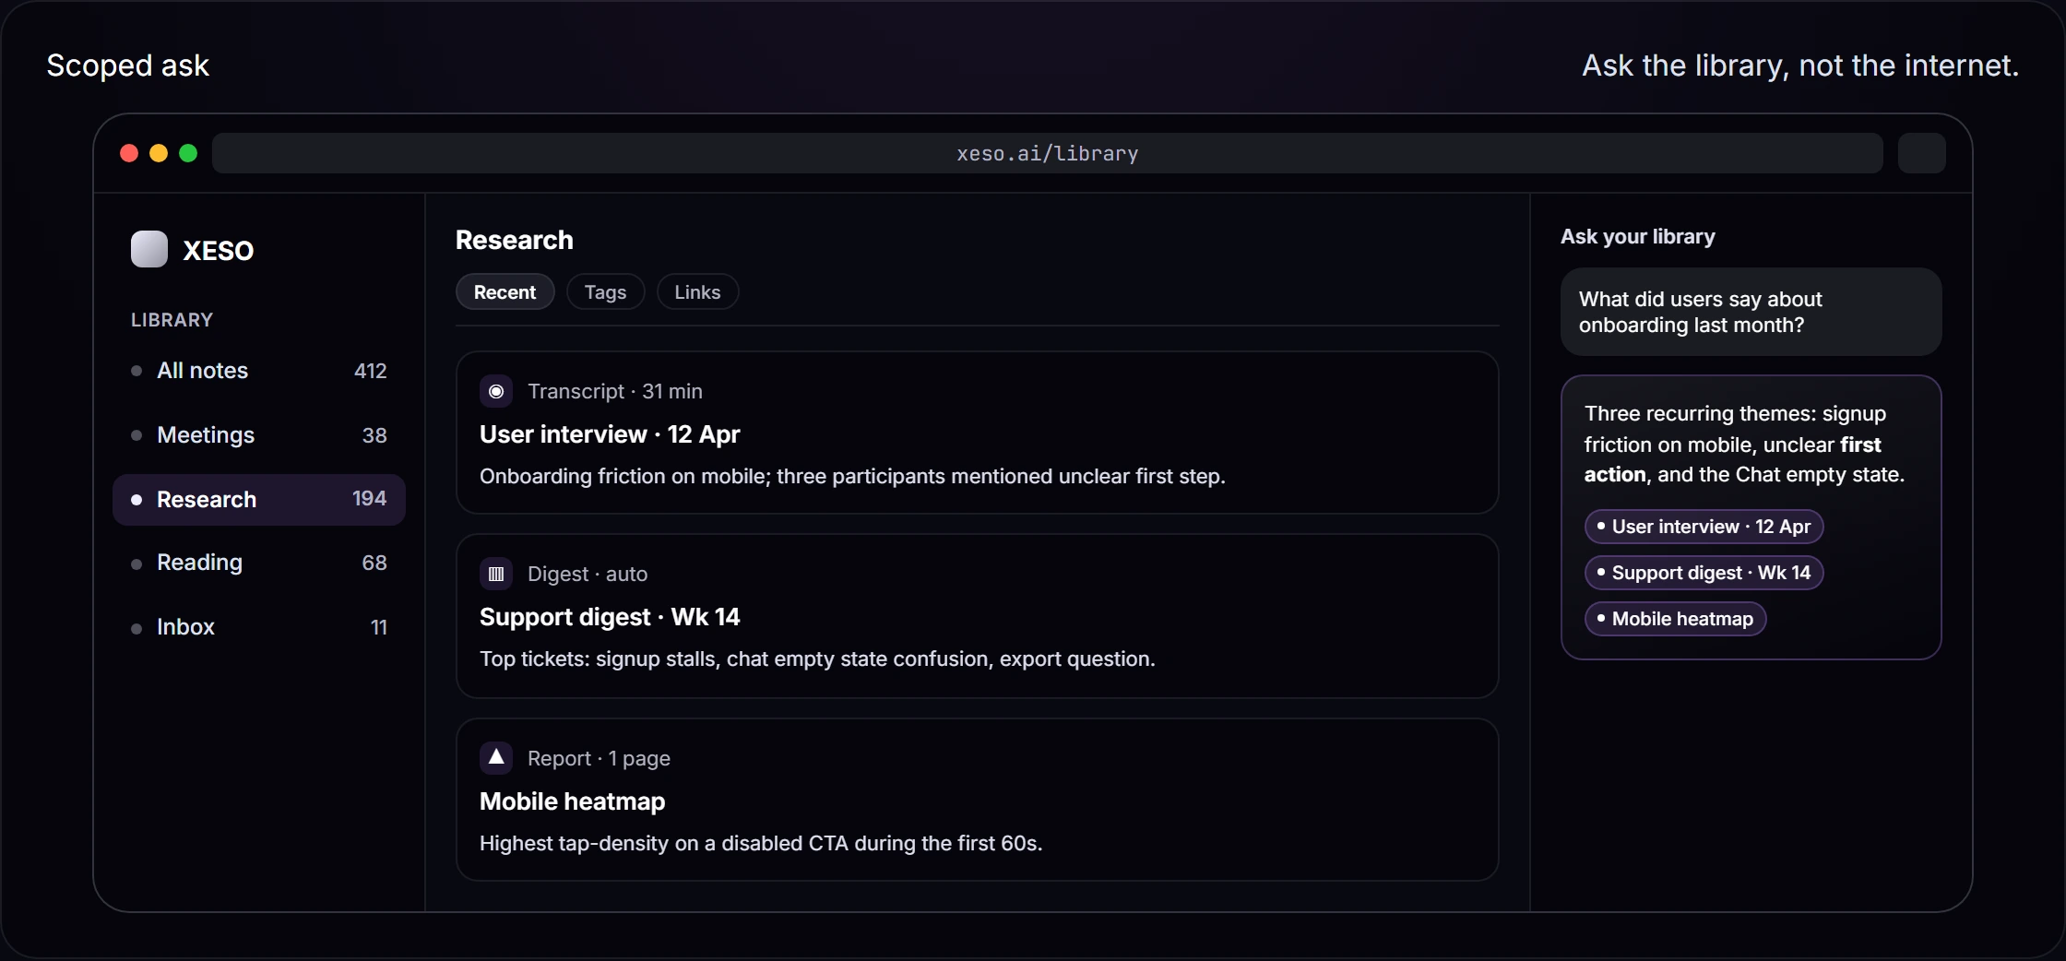
Task: Open Meetings in sidebar
Action: click(x=259, y=435)
